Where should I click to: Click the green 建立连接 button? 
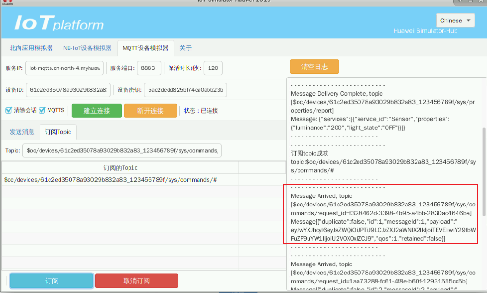[x=97, y=111]
